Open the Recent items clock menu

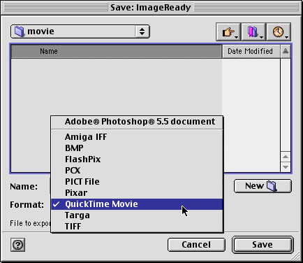pos(279,31)
